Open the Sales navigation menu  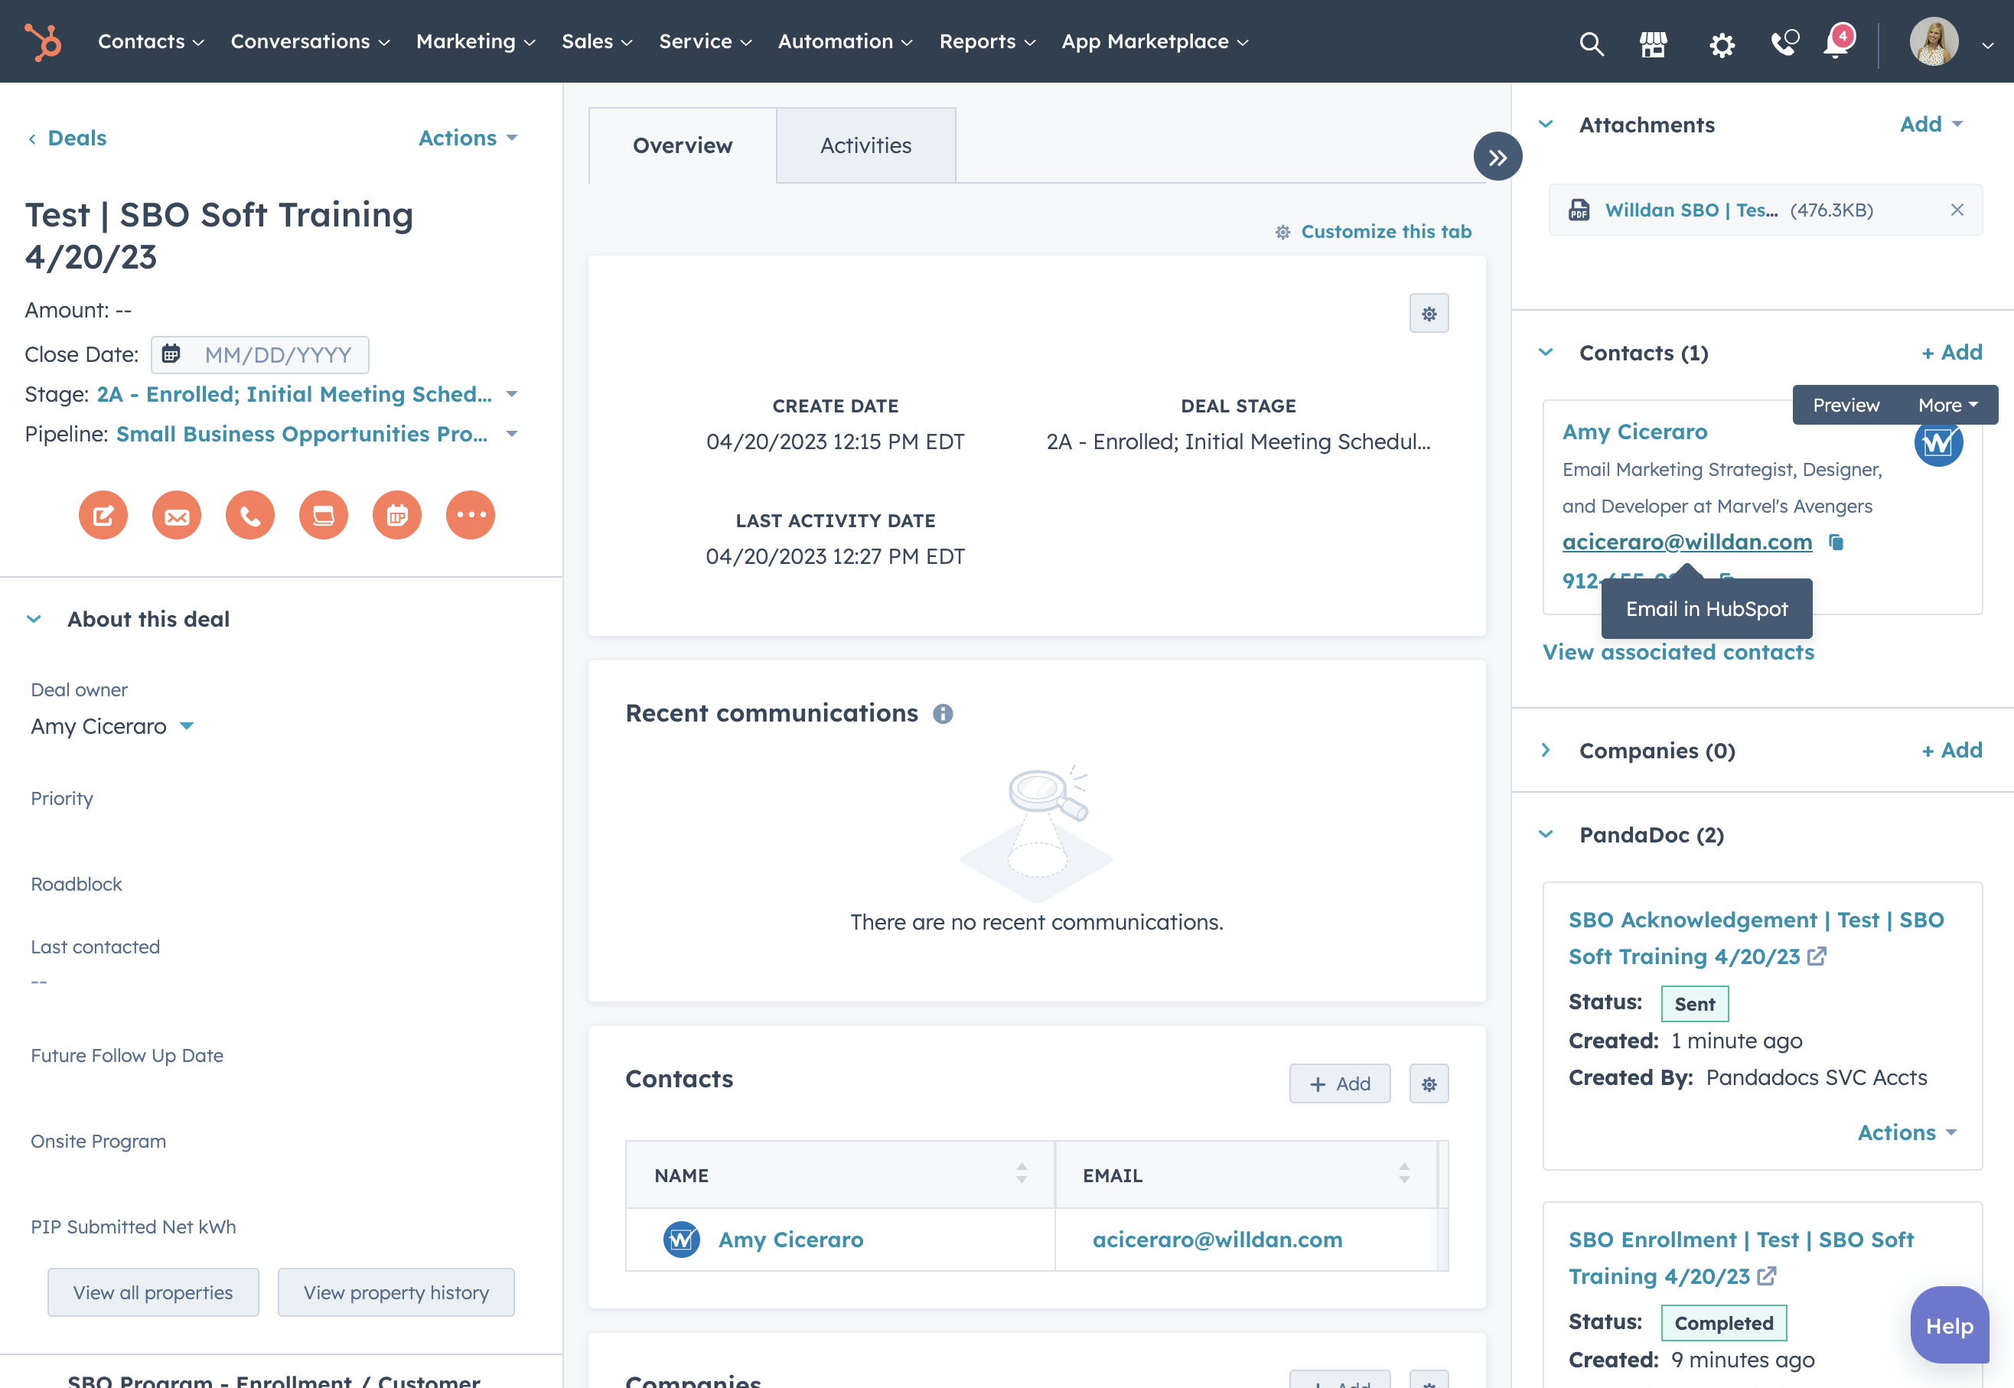click(597, 41)
